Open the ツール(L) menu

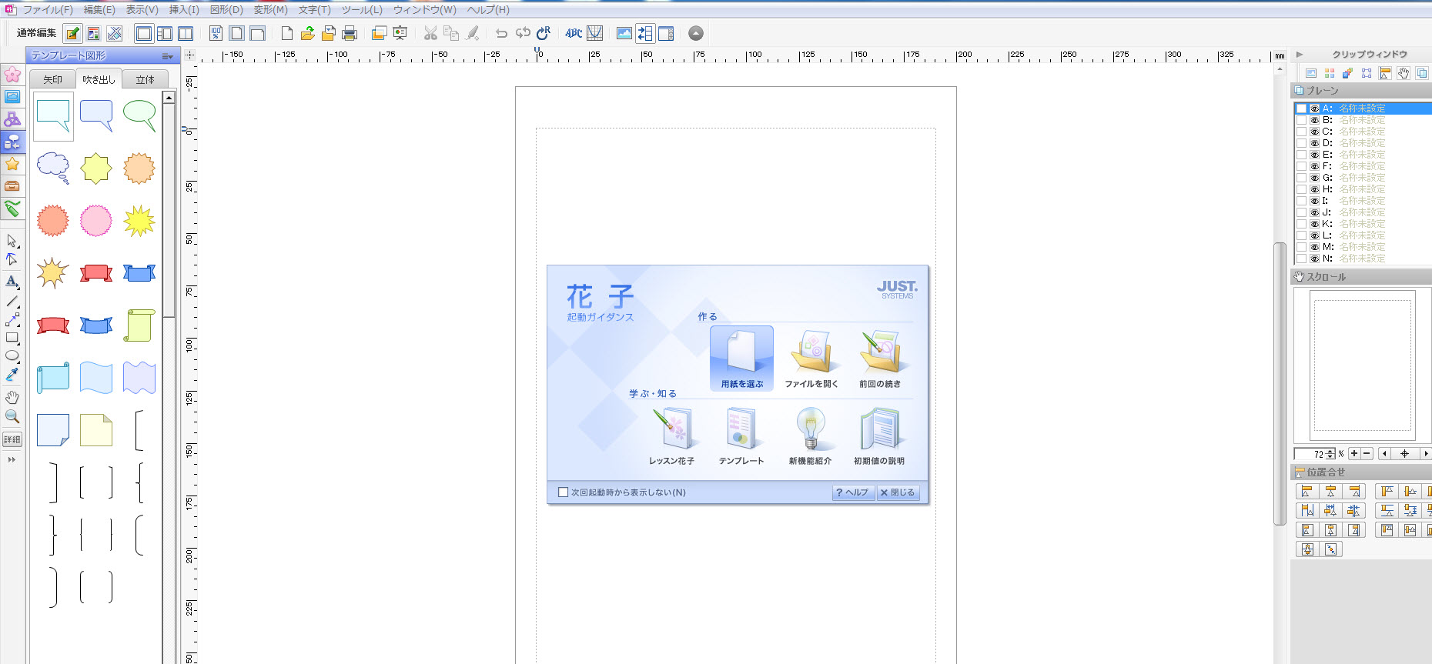click(x=362, y=10)
